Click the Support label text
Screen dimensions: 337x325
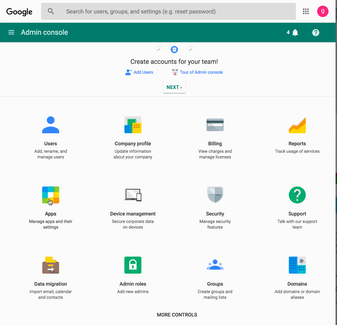pyautogui.click(x=297, y=214)
